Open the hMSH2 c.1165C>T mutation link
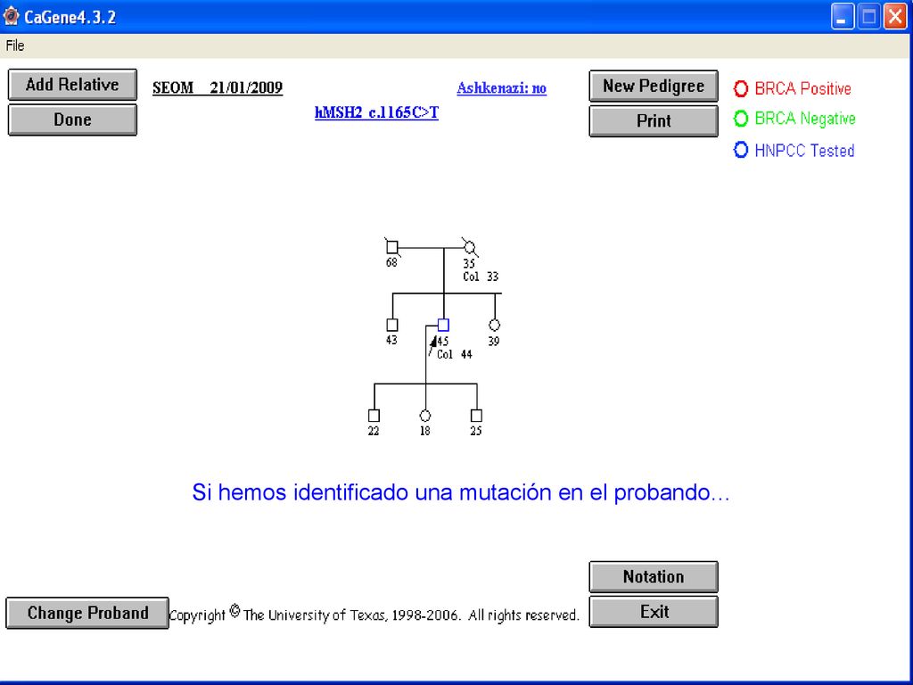The image size is (913, 685). coord(377,112)
